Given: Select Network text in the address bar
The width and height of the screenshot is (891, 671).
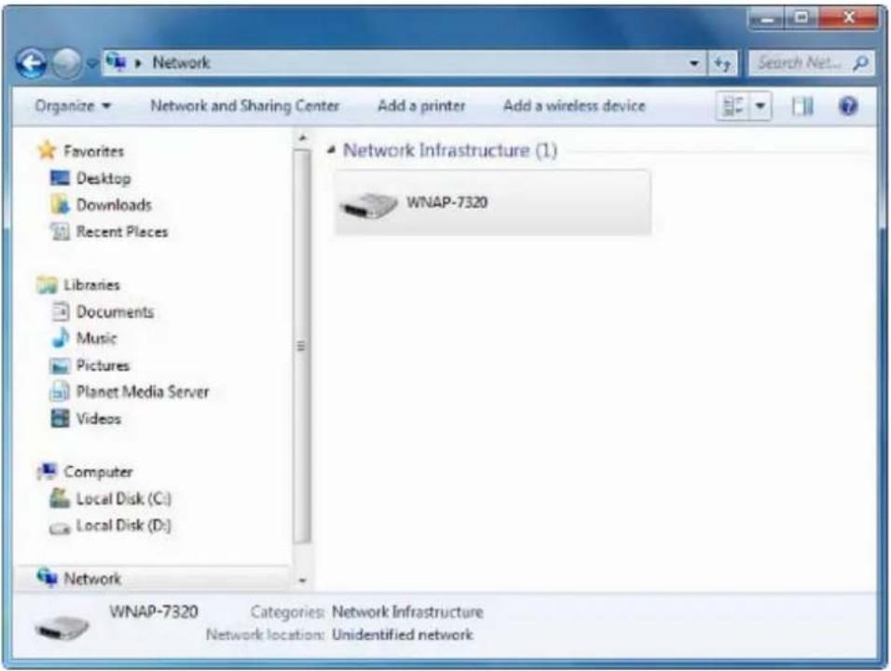Looking at the screenshot, I should point(181,62).
